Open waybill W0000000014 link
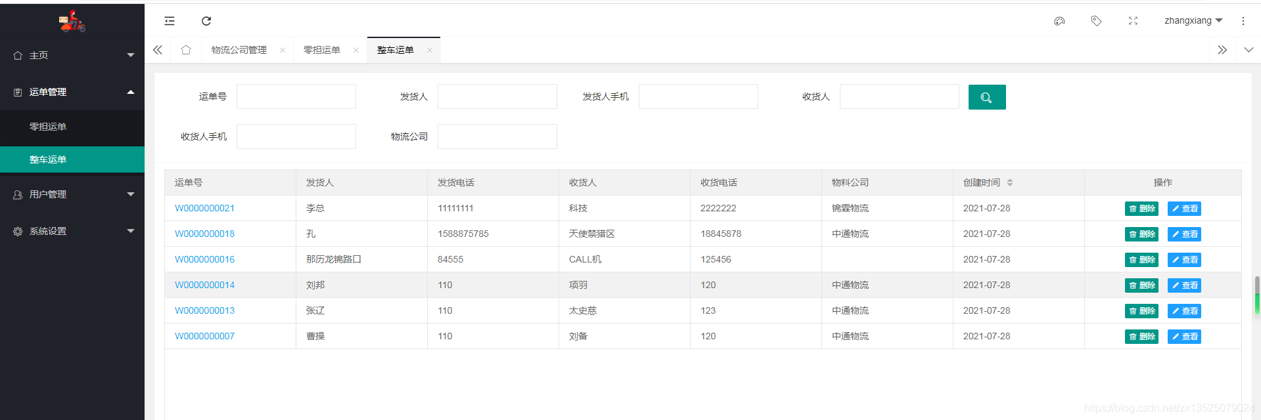The image size is (1261, 420). [x=204, y=285]
